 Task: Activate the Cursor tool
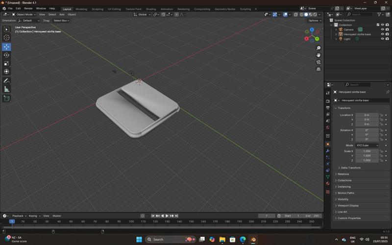(x=6, y=38)
